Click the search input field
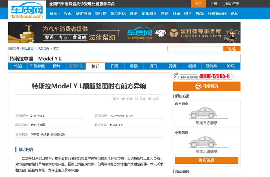 click(195, 49)
